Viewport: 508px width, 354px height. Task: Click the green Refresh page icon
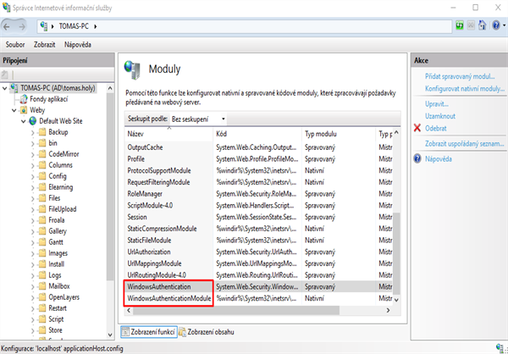coord(460,25)
